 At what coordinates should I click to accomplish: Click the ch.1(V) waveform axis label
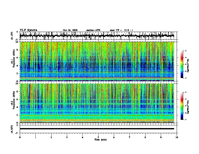coord(12,36)
